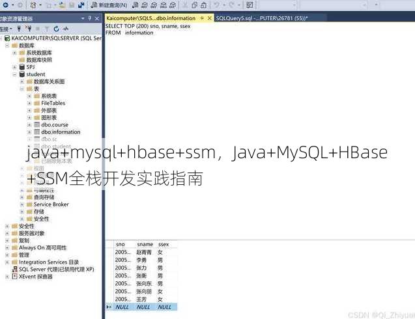Click the NULL cell under sno column
Image resolution: width=415 pixels, height=319 pixels.
click(x=122, y=307)
